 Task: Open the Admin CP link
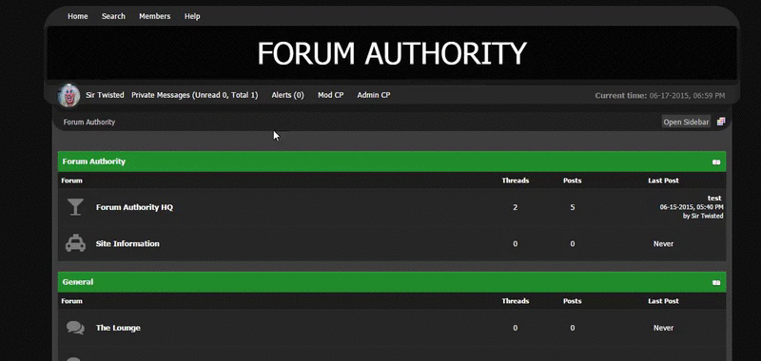[374, 95]
